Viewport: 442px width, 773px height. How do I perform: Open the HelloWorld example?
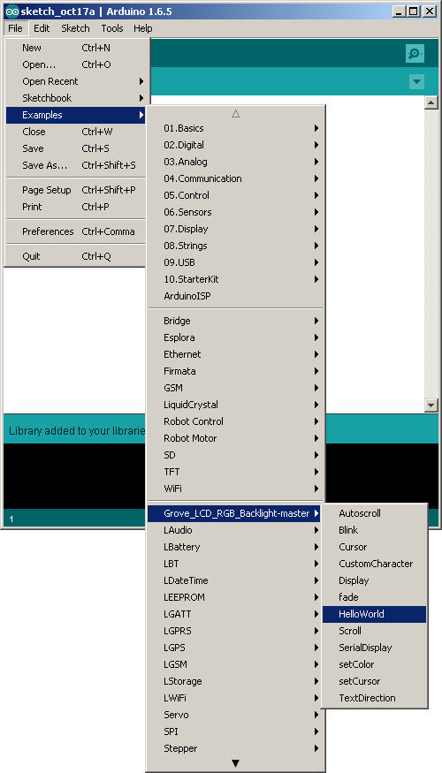pyautogui.click(x=375, y=614)
